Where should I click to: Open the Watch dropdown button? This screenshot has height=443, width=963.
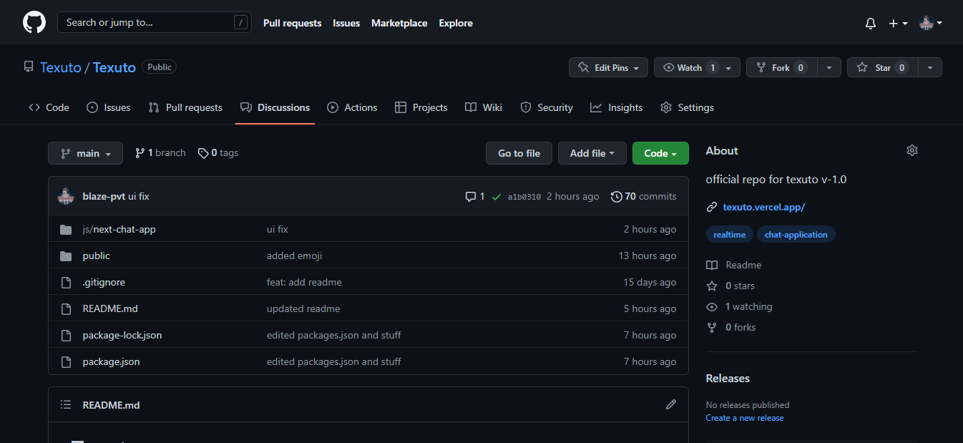[x=697, y=67]
